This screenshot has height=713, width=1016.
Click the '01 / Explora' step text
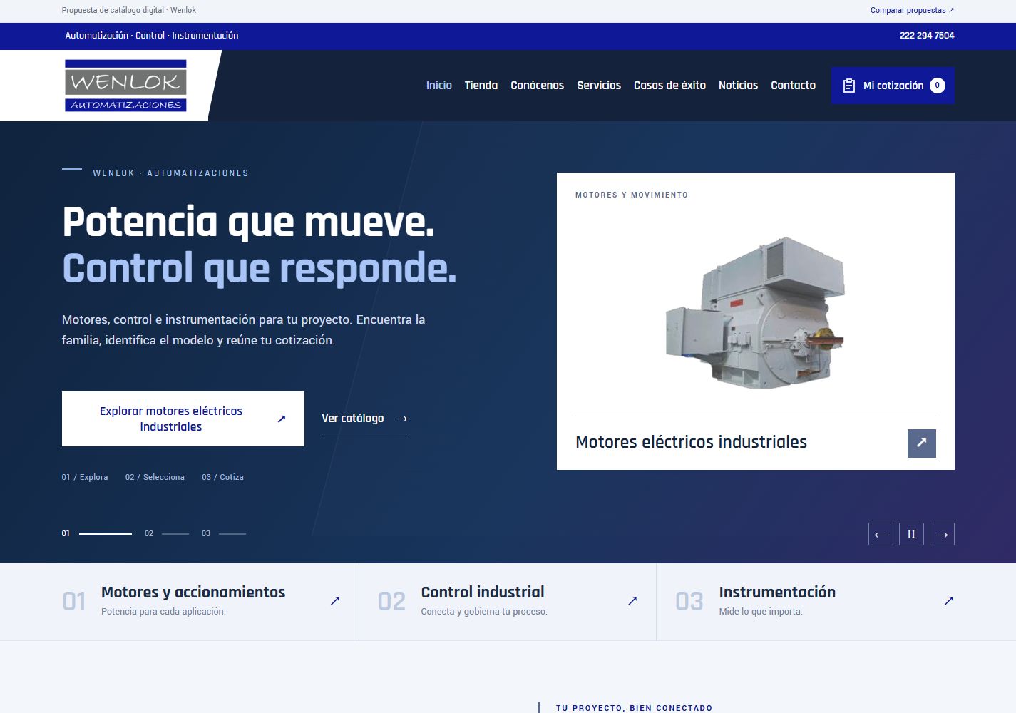pyautogui.click(x=85, y=477)
